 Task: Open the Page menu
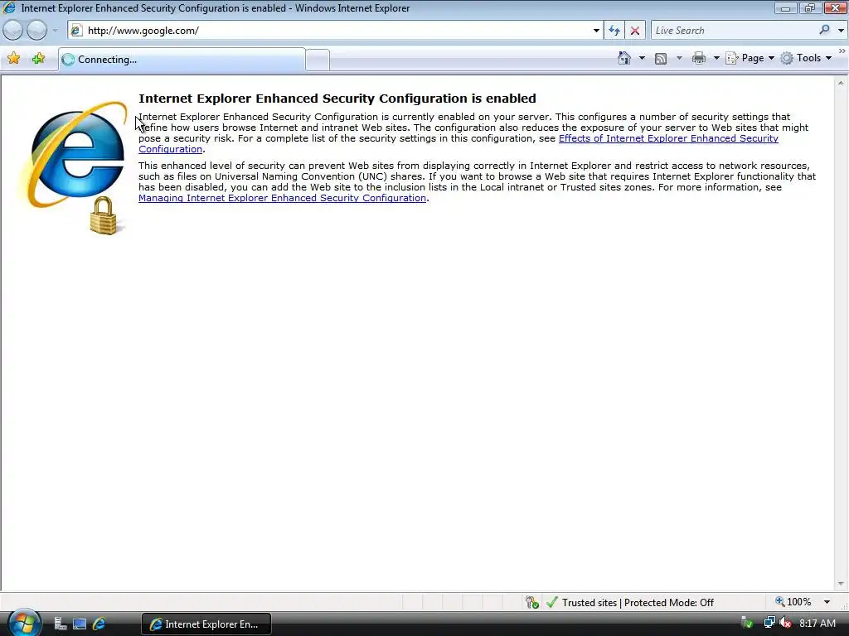[750, 58]
